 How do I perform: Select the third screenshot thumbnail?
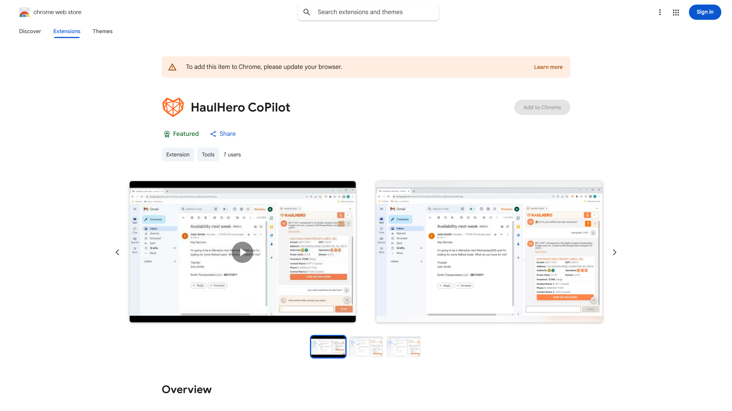[403, 346]
